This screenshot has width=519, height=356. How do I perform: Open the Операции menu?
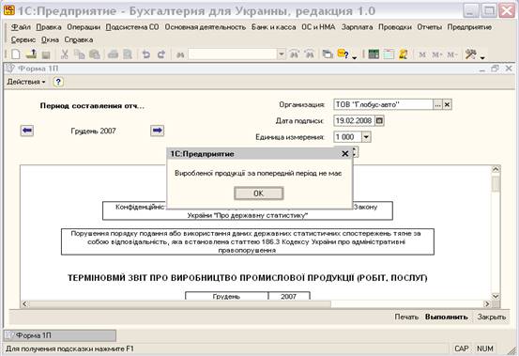click(84, 27)
